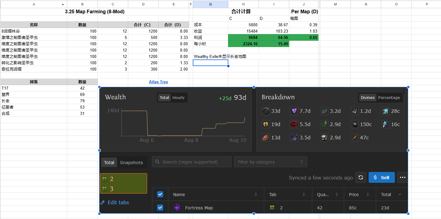The image size is (441, 219).
Task: Uncheck the Fortress Map row checkbox
Action: click(x=160, y=208)
